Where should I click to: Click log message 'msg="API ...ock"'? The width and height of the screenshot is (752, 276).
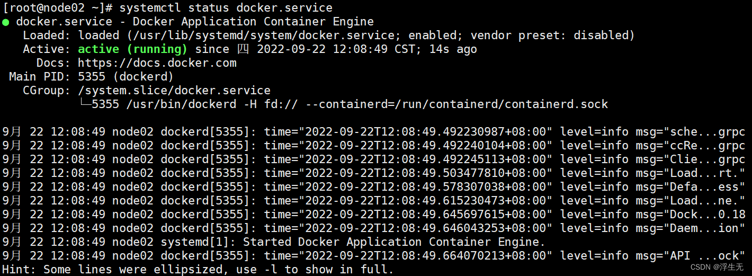691,256
